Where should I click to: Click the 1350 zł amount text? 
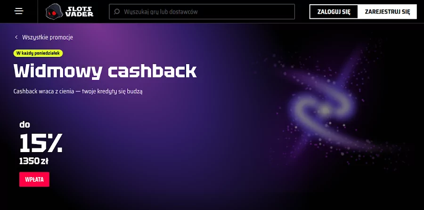click(34, 162)
